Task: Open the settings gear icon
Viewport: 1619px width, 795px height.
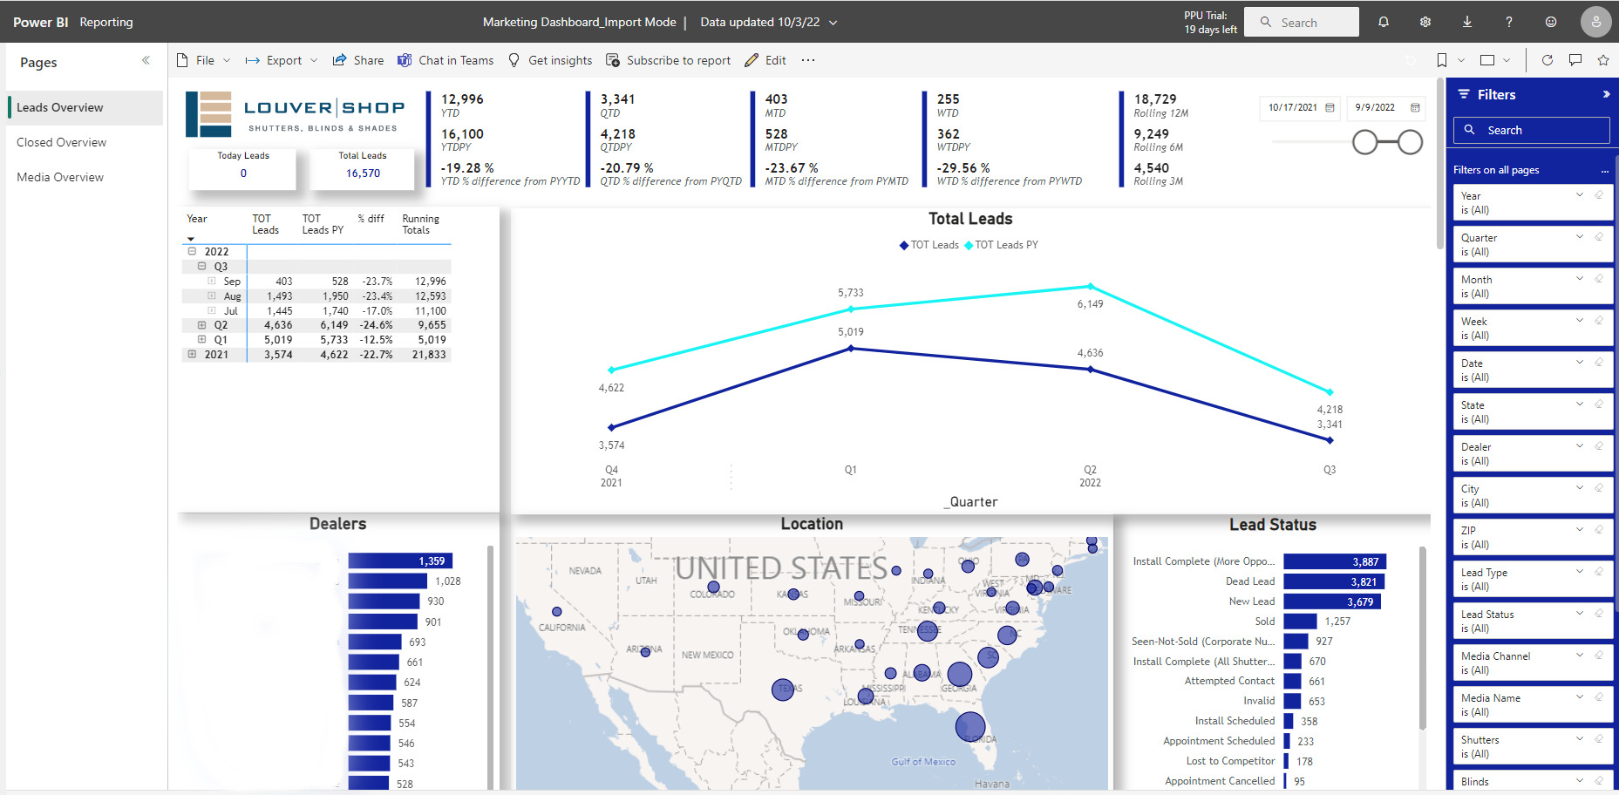Action: point(1425,22)
